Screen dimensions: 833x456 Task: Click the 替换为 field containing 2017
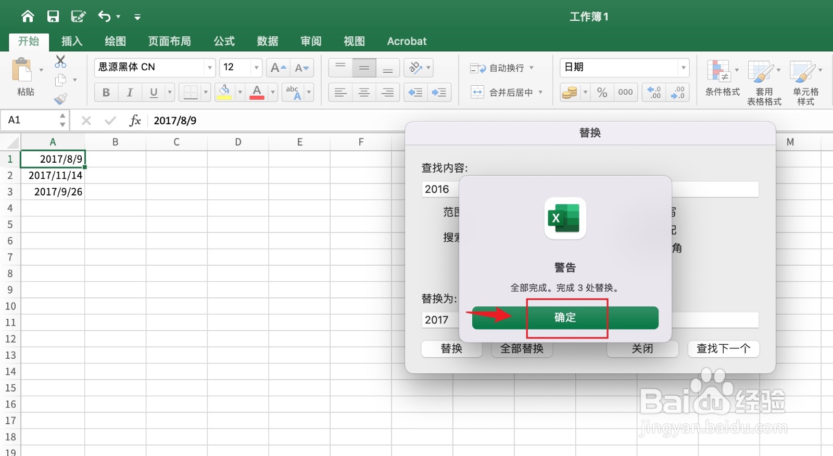590,320
